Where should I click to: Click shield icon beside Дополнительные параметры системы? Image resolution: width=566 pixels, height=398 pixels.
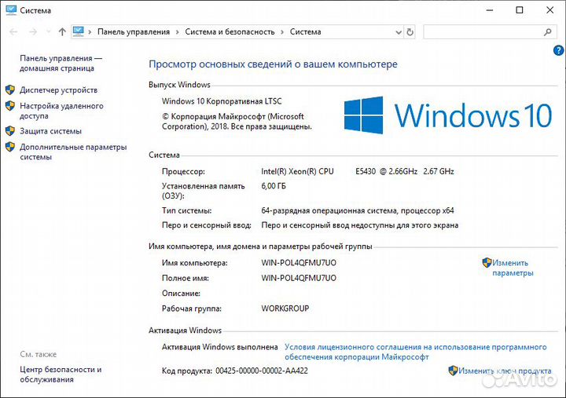pos(10,147)
